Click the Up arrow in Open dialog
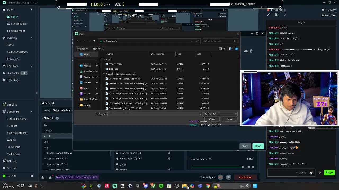Viewport: 339px width, 190px height. click(94, 41)
